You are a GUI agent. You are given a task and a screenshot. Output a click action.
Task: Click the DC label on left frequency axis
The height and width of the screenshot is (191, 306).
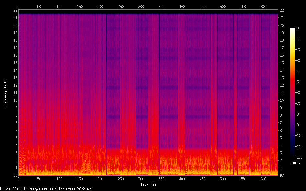(x=15, y=175)
